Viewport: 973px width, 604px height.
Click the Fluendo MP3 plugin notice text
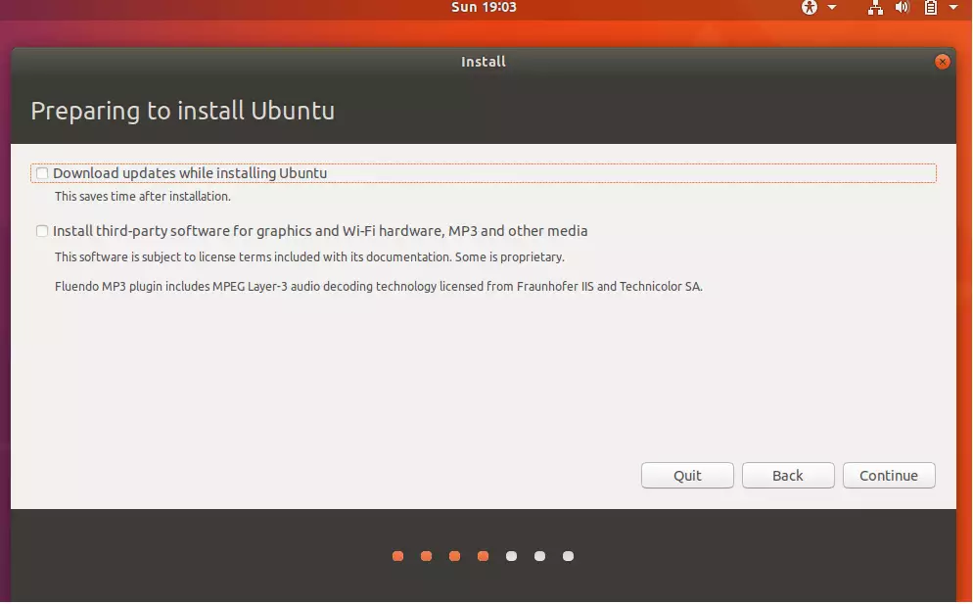pos(379,287)
